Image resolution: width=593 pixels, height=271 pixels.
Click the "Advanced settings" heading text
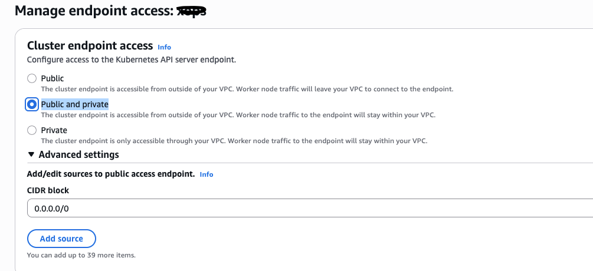tap(78, 155)
